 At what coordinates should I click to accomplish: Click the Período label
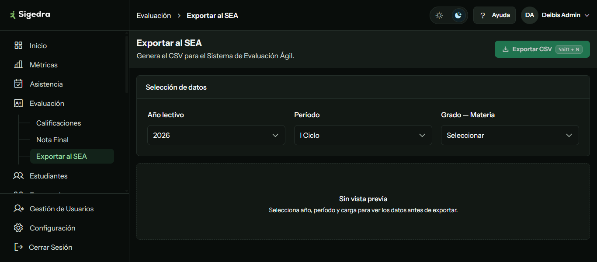307,115
